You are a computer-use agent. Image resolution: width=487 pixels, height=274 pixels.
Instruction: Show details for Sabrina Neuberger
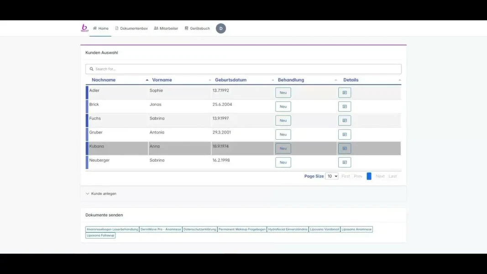pos(344,163)
